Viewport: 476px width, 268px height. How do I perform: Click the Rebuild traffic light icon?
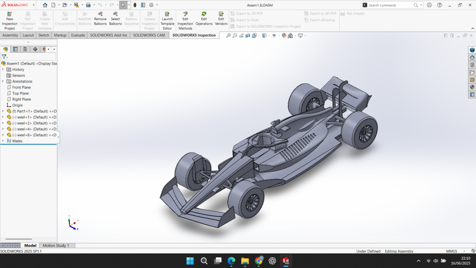[135, 5]
